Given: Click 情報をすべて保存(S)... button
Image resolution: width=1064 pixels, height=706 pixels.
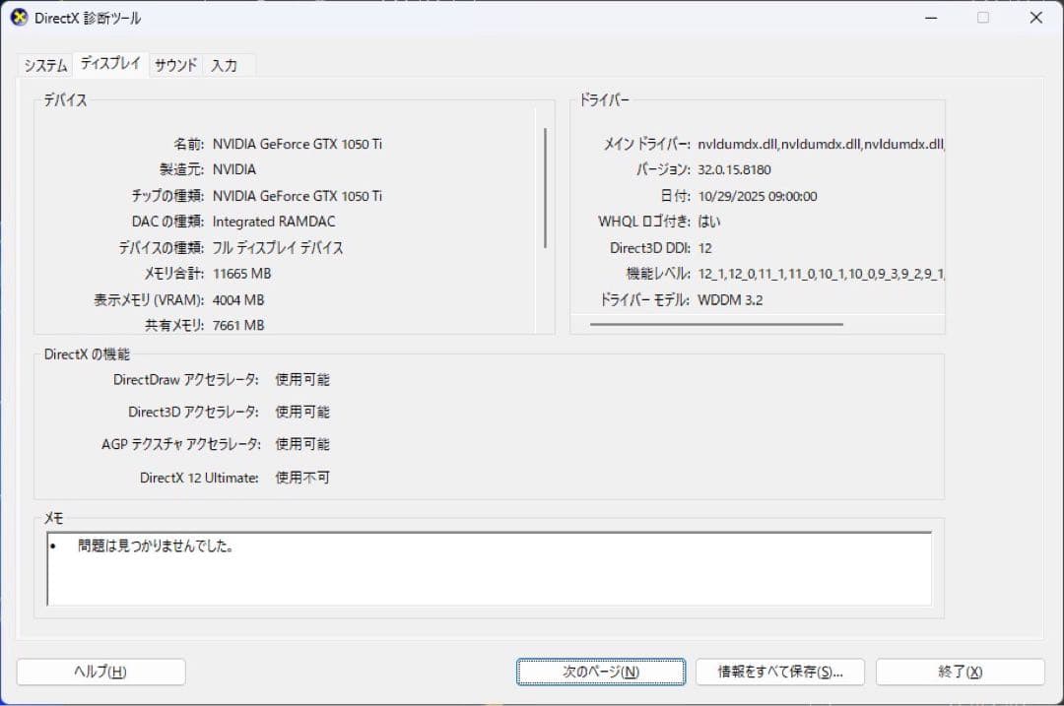Looking at the screenshot, I should tap(780, 672).
